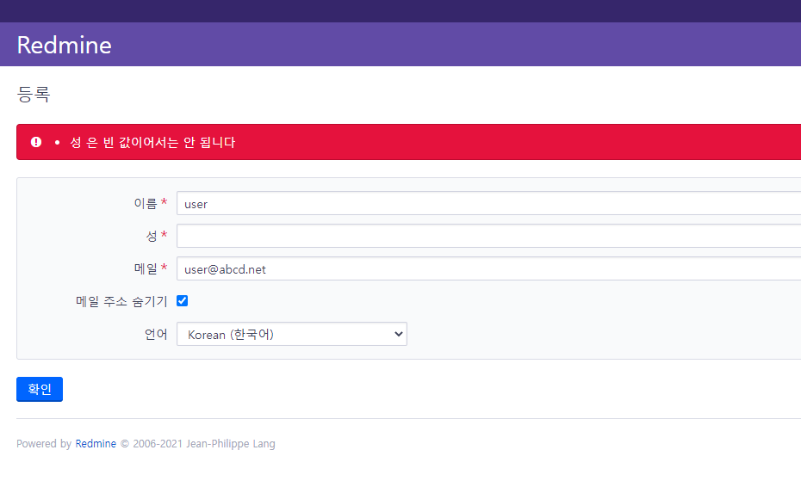Click the Redmine header title
Screen dimensions: 801x487
pos(64,45)
